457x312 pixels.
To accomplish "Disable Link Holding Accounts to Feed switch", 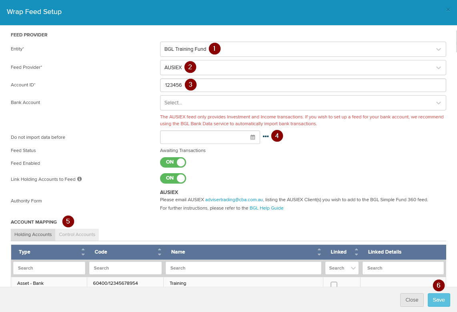I will coord(173,178).
